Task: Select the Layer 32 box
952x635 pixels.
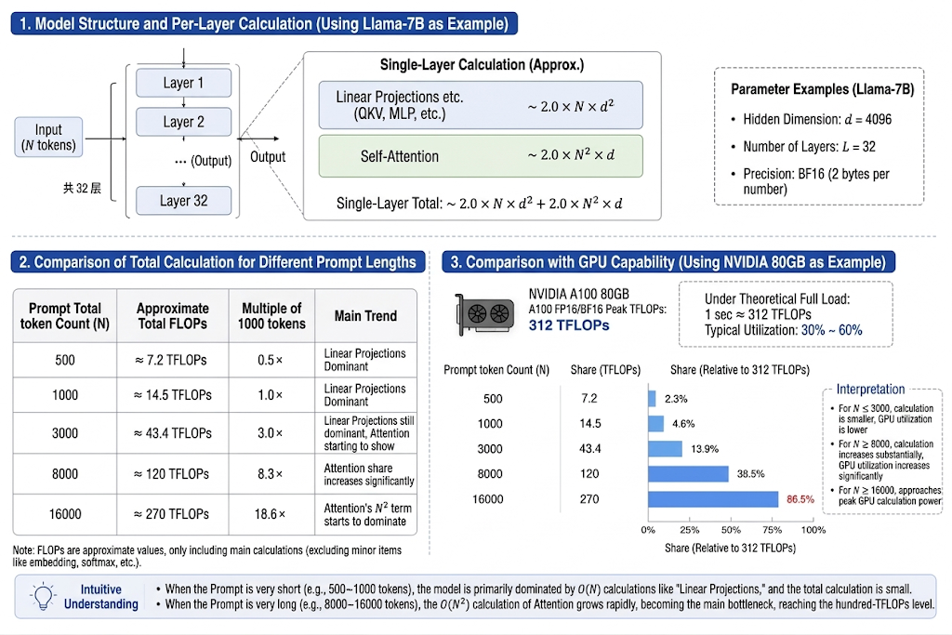Action: point(183,200)
